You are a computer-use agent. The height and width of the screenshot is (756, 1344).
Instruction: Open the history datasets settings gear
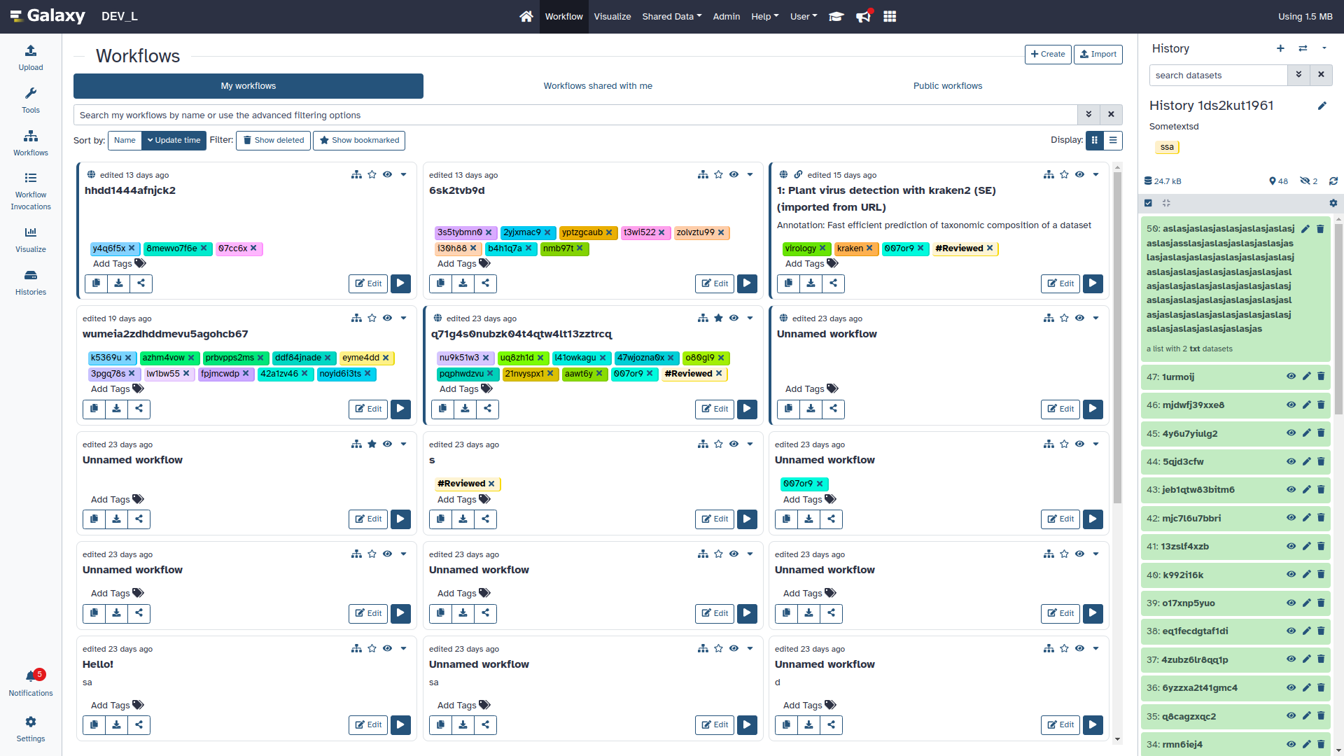click(1333, 203)
